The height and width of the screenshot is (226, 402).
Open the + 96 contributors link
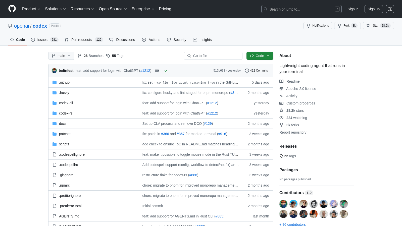(x=292, y=224)
